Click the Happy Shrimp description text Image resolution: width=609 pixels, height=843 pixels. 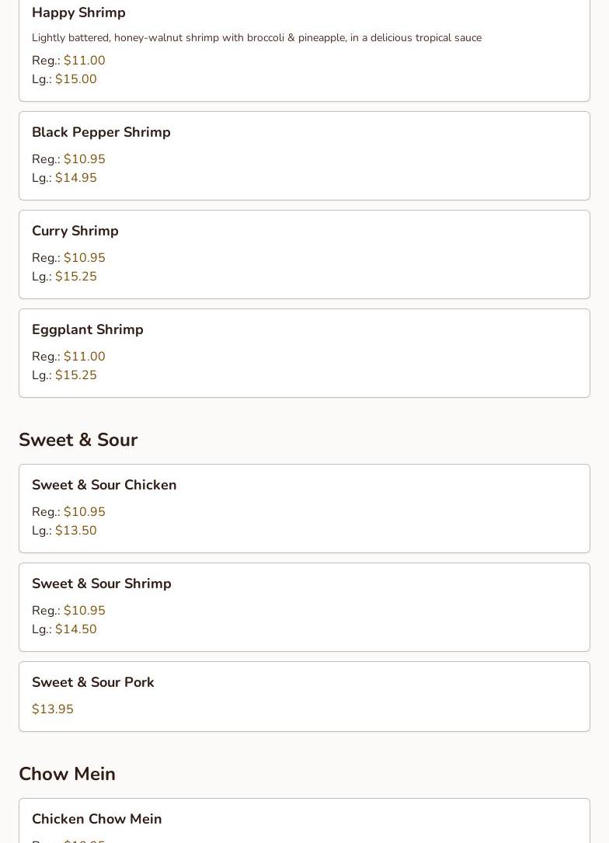256,37
